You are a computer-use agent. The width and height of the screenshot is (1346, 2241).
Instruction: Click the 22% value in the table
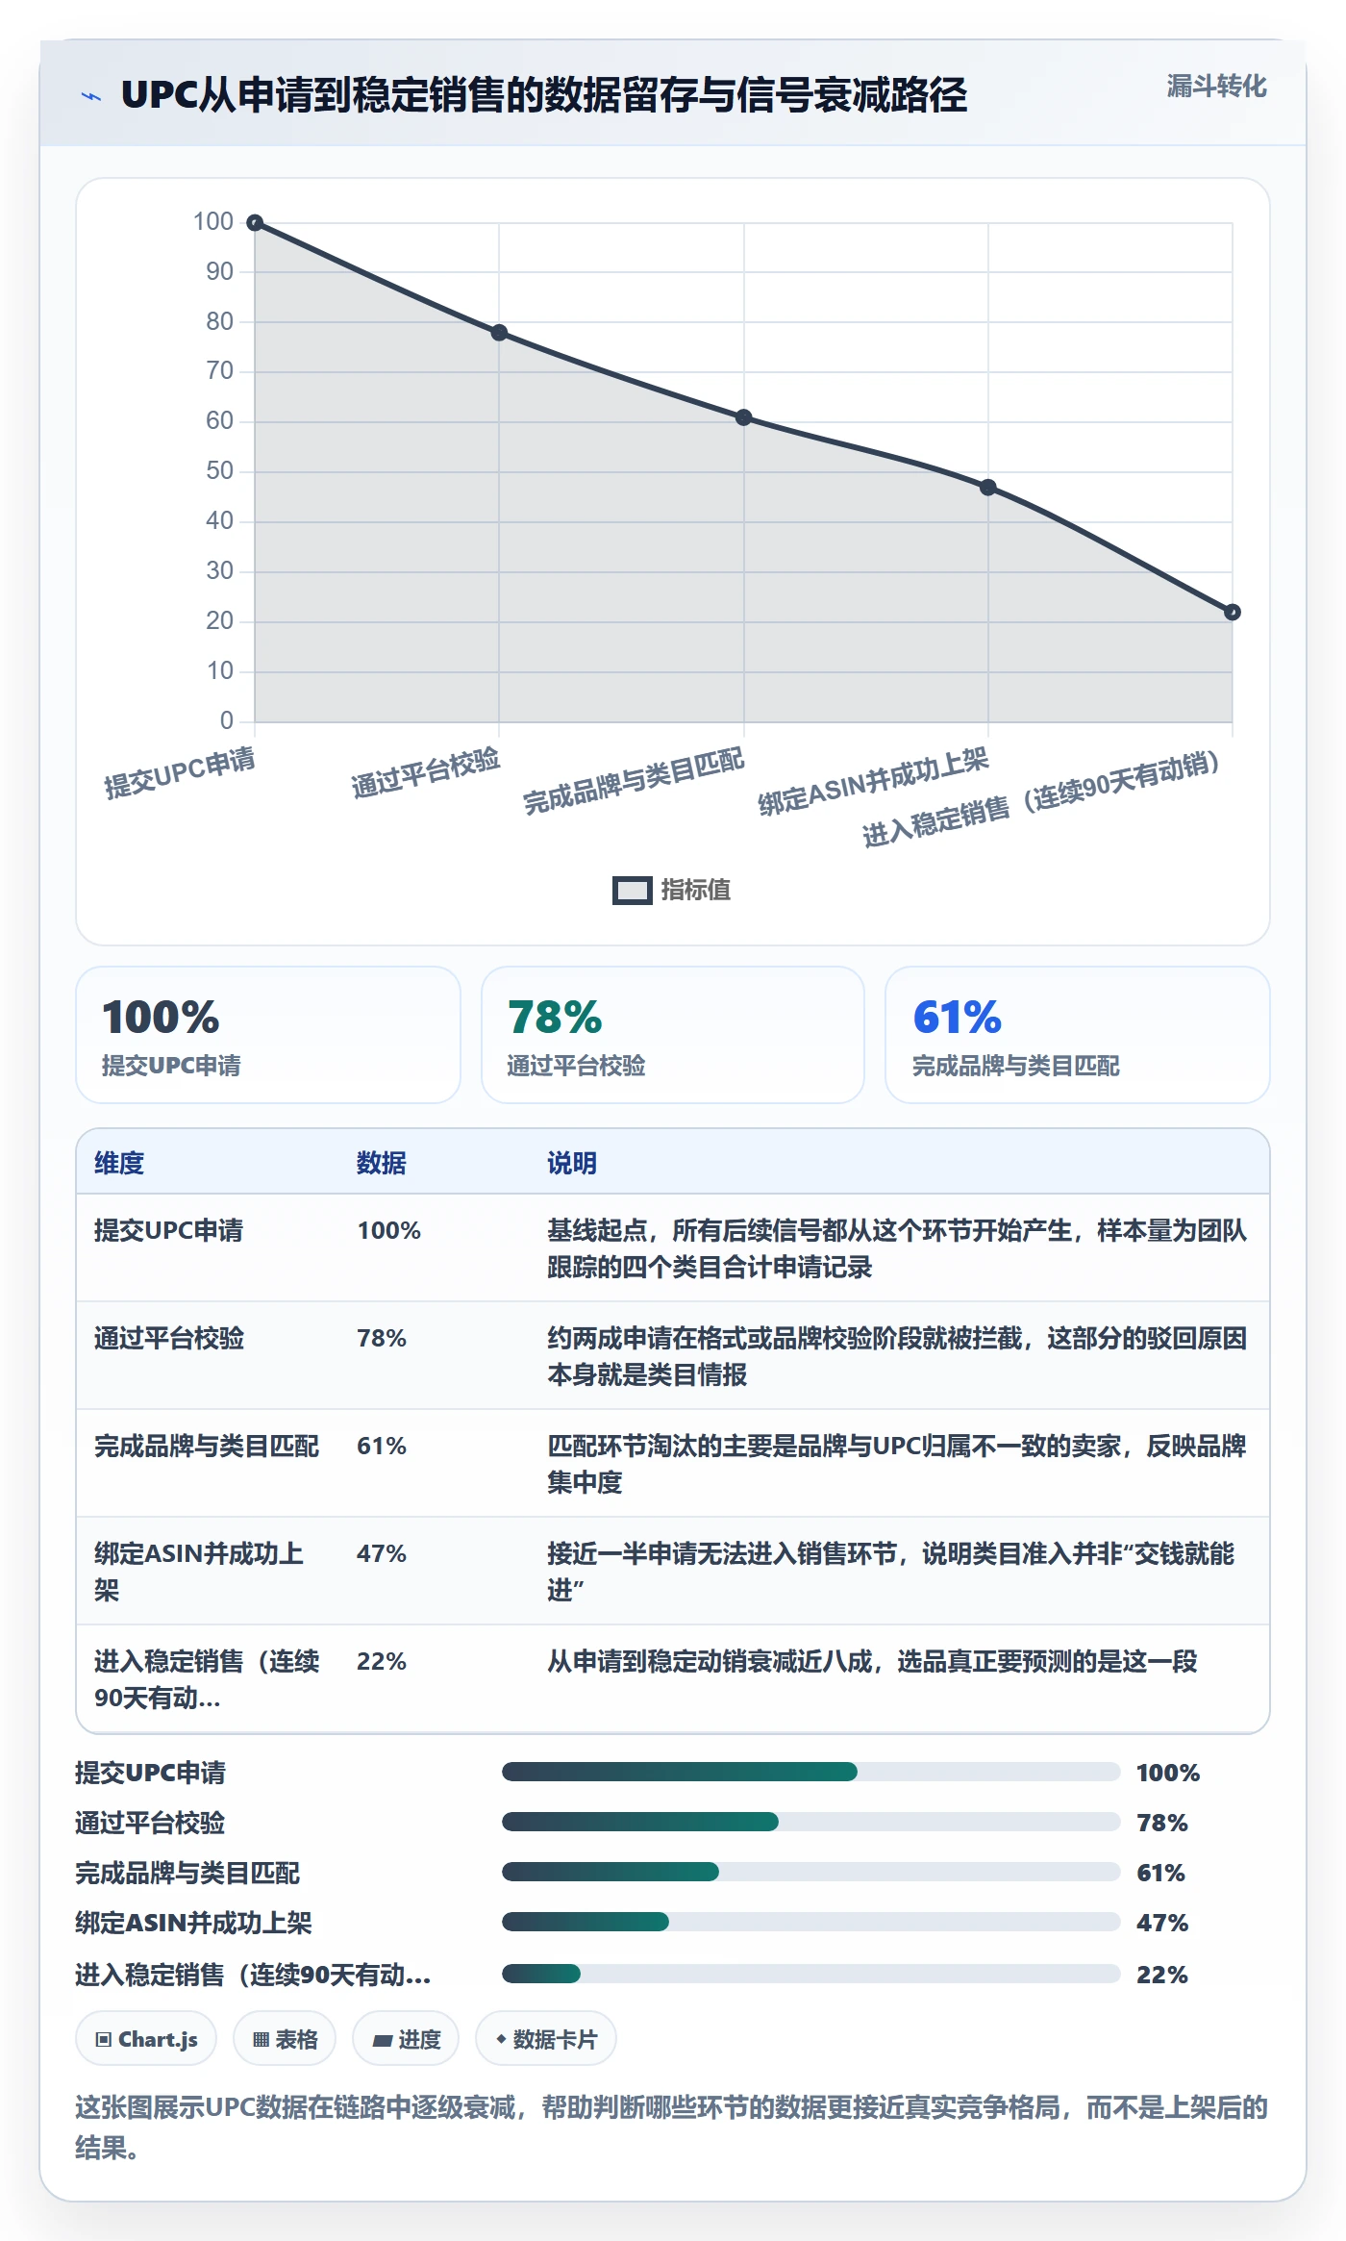pos(382,1661)
